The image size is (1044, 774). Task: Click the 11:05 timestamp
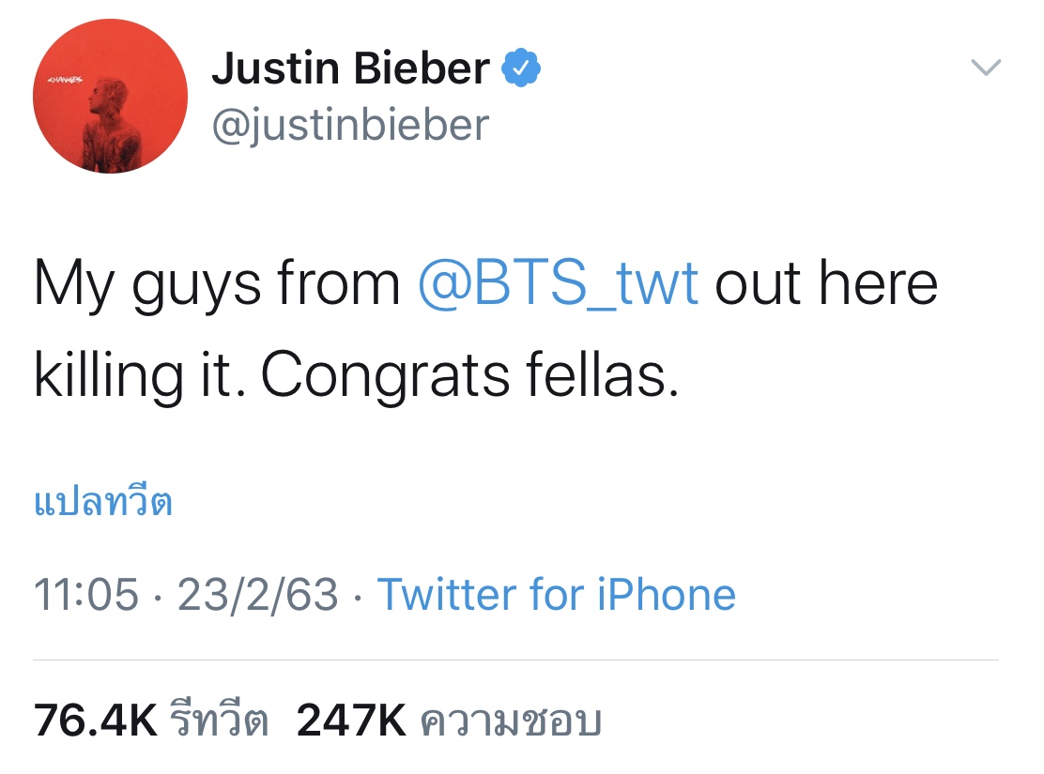tap(86, 595)
